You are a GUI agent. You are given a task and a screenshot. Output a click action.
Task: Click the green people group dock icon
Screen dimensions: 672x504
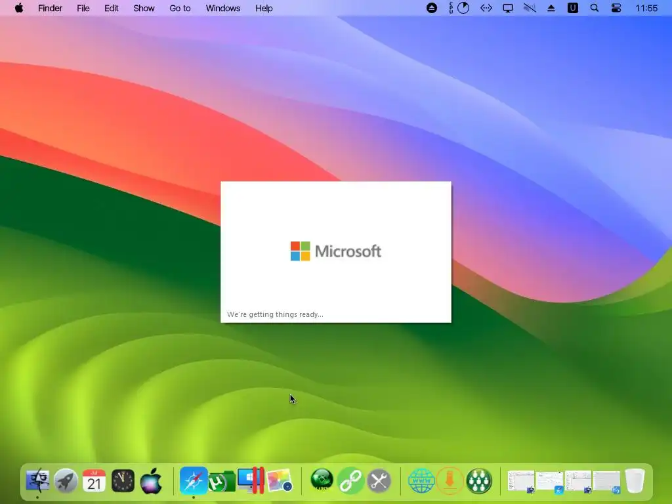point(478,480)
